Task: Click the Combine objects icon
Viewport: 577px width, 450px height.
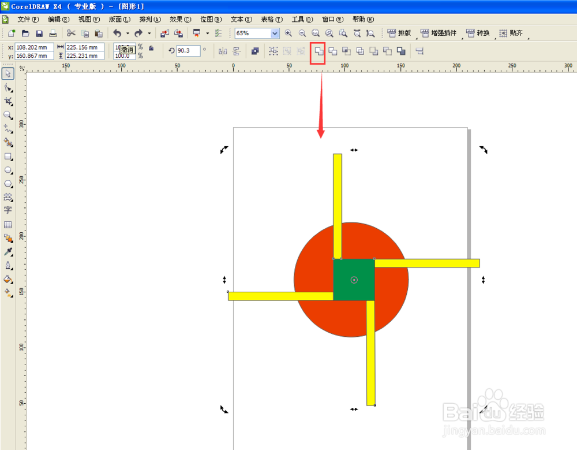Action: tap(255, 51)
